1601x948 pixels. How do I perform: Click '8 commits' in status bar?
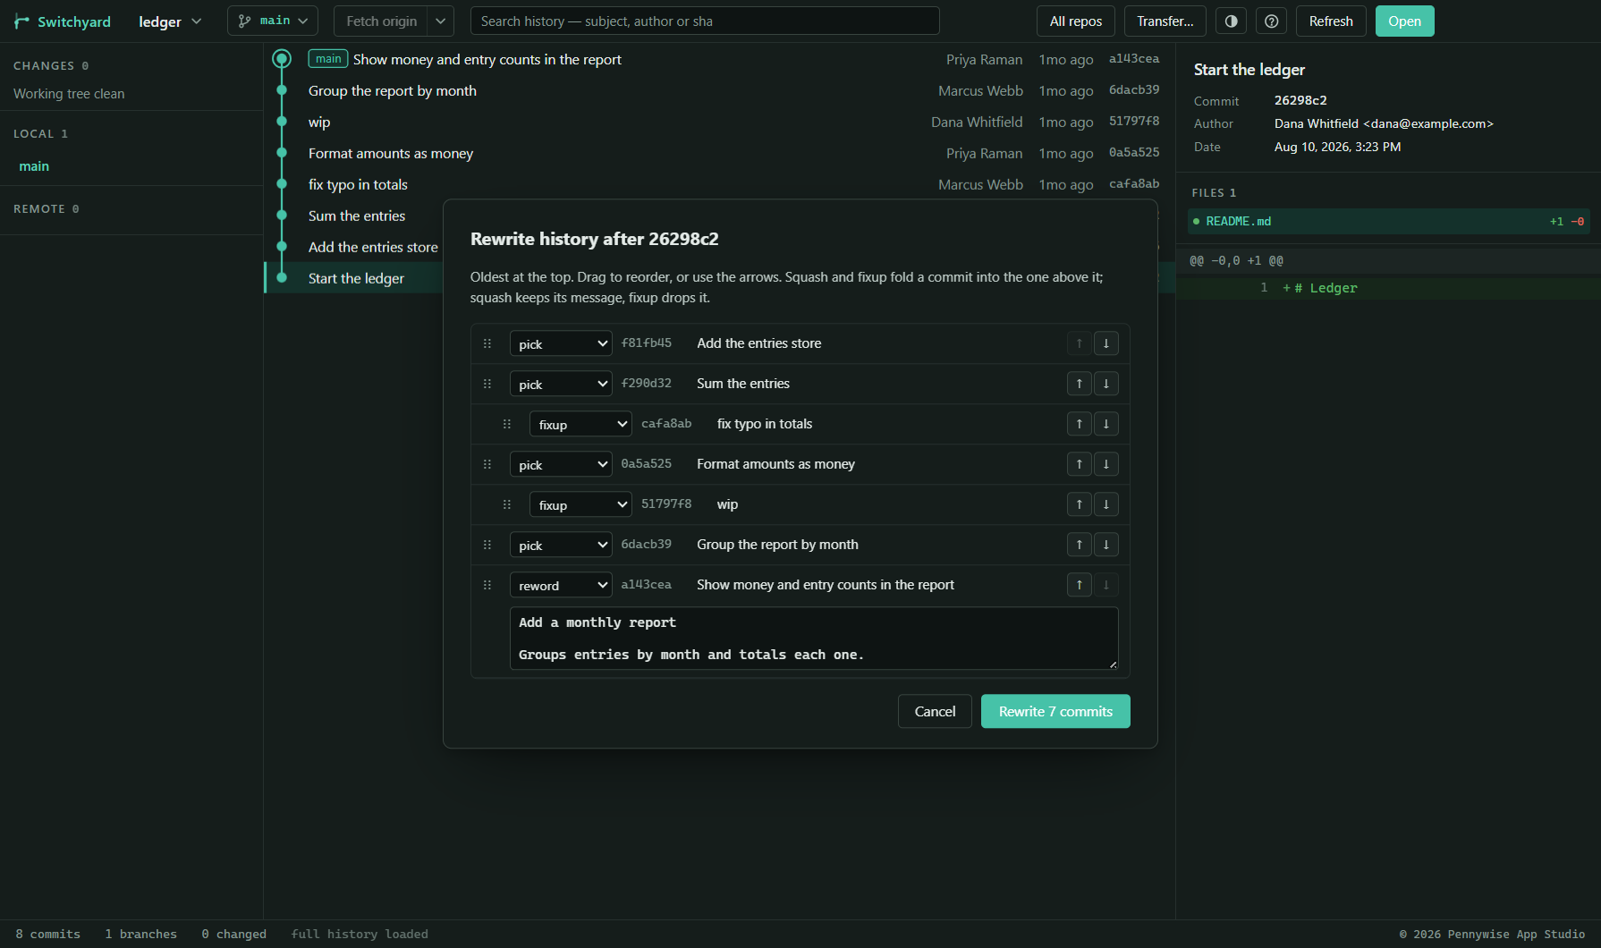click(x=48, y=934)
